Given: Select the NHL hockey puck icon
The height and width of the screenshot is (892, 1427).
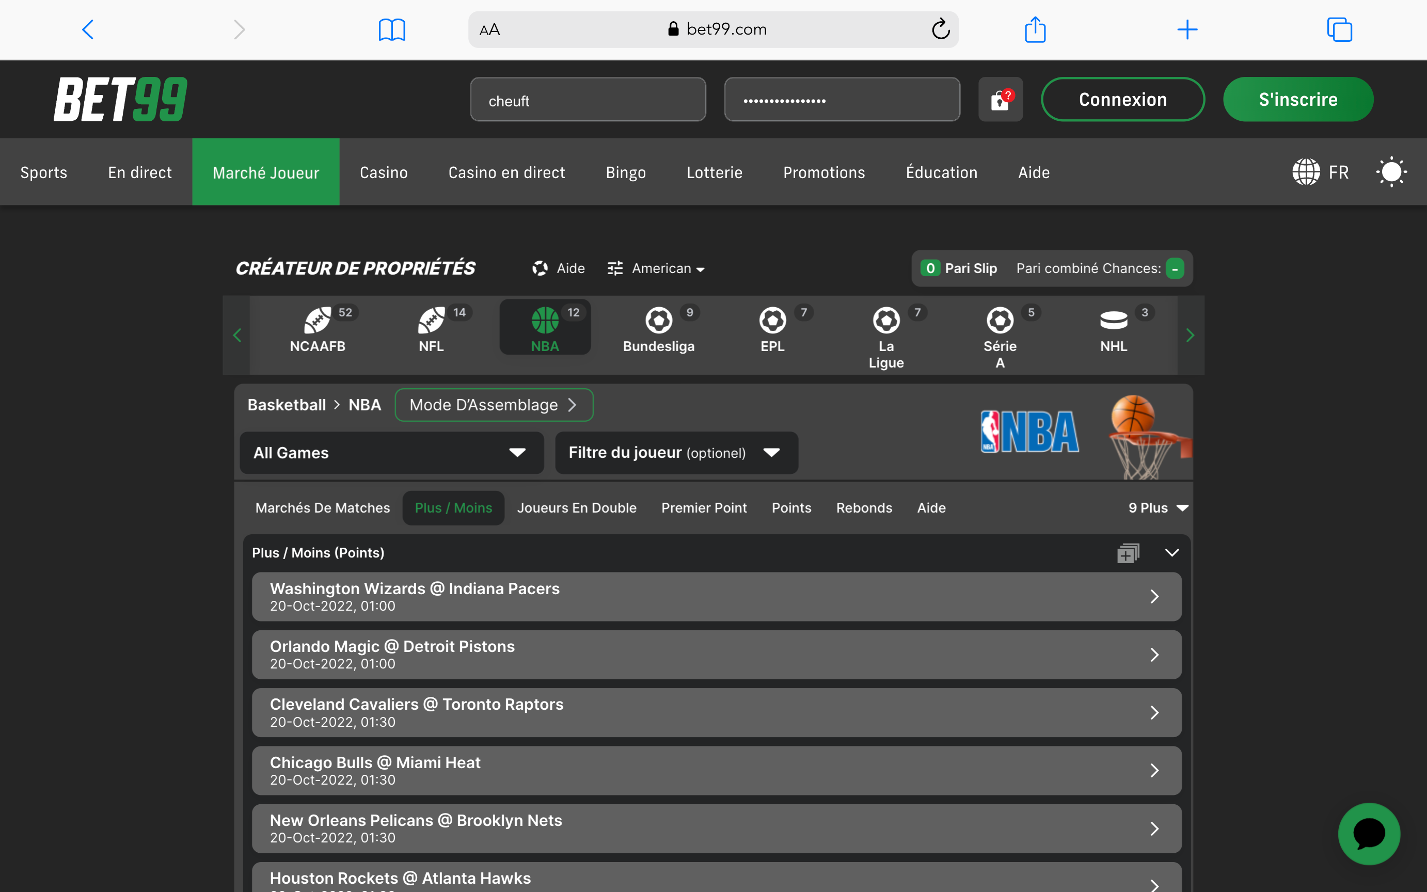Looking at the screenshot, I should (x=1113, y=321).
